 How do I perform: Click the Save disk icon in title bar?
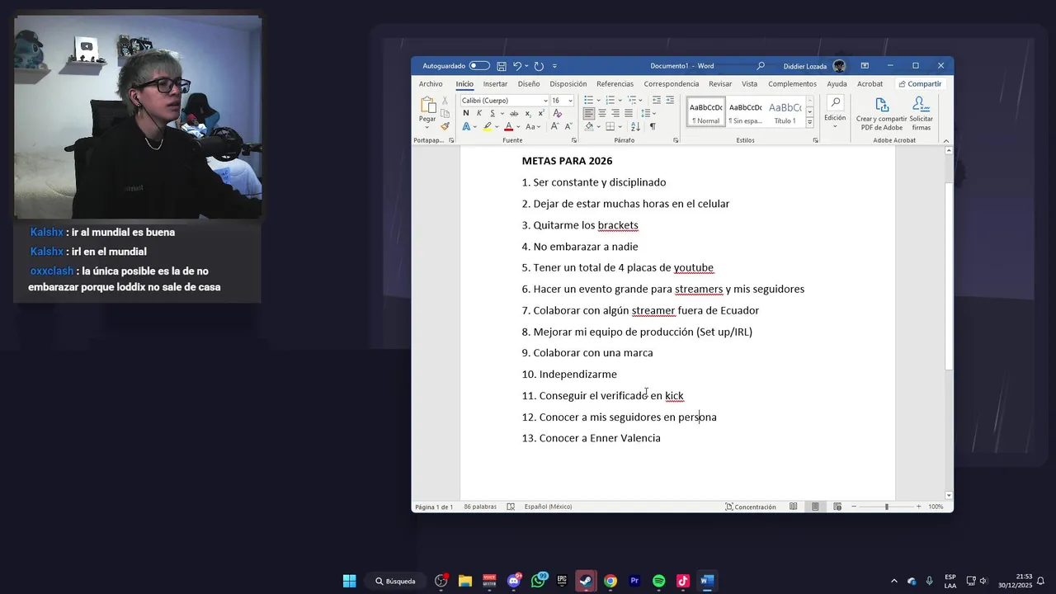502,66
